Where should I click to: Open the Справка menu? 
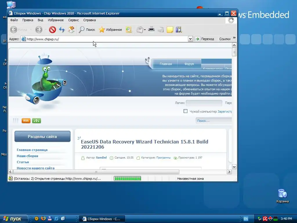point(90,20)
